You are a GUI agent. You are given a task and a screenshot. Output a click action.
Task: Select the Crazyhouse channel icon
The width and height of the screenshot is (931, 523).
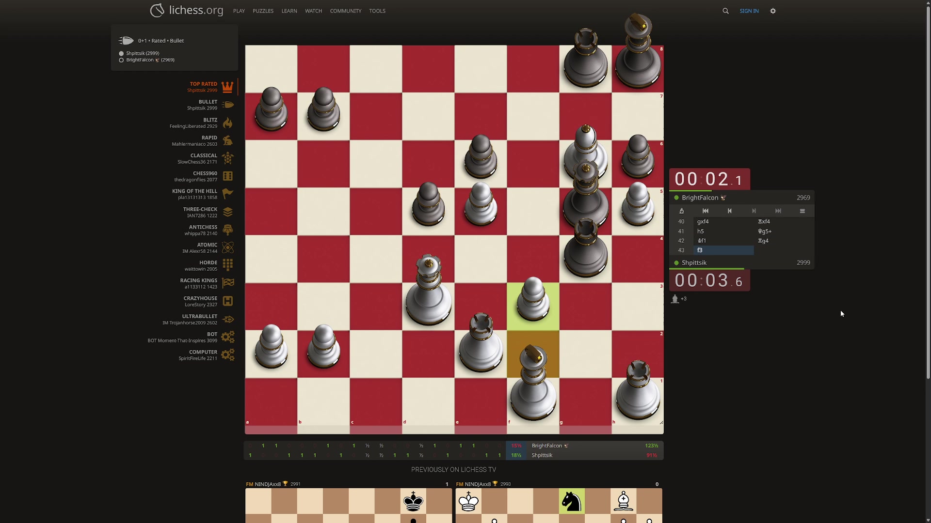(x=227, y=301)
